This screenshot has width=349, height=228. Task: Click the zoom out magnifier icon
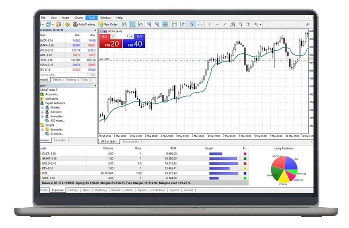pyautogui.click(x=157, y=24)
